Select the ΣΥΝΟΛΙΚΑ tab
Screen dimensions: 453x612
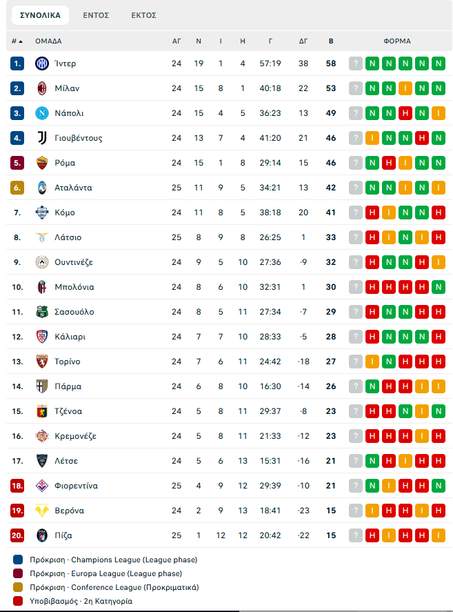40,14
